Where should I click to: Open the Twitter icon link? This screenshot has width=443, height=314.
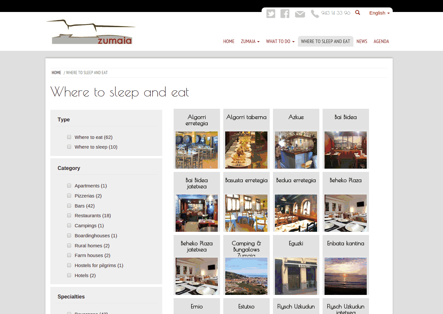(x=271, y=14)
